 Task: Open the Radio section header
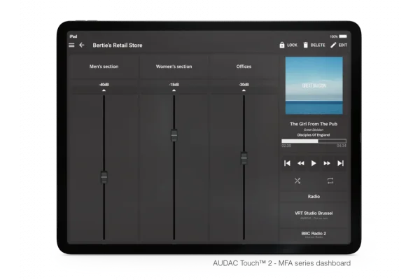314,197
